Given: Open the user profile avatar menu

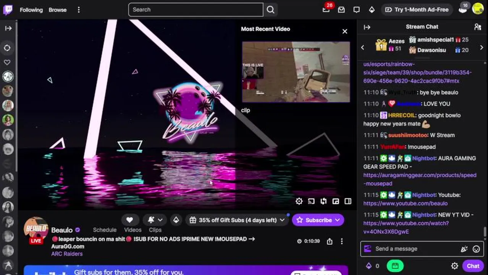Looking at the screenshot, I should pyautogui.click(x=478, y=9).
